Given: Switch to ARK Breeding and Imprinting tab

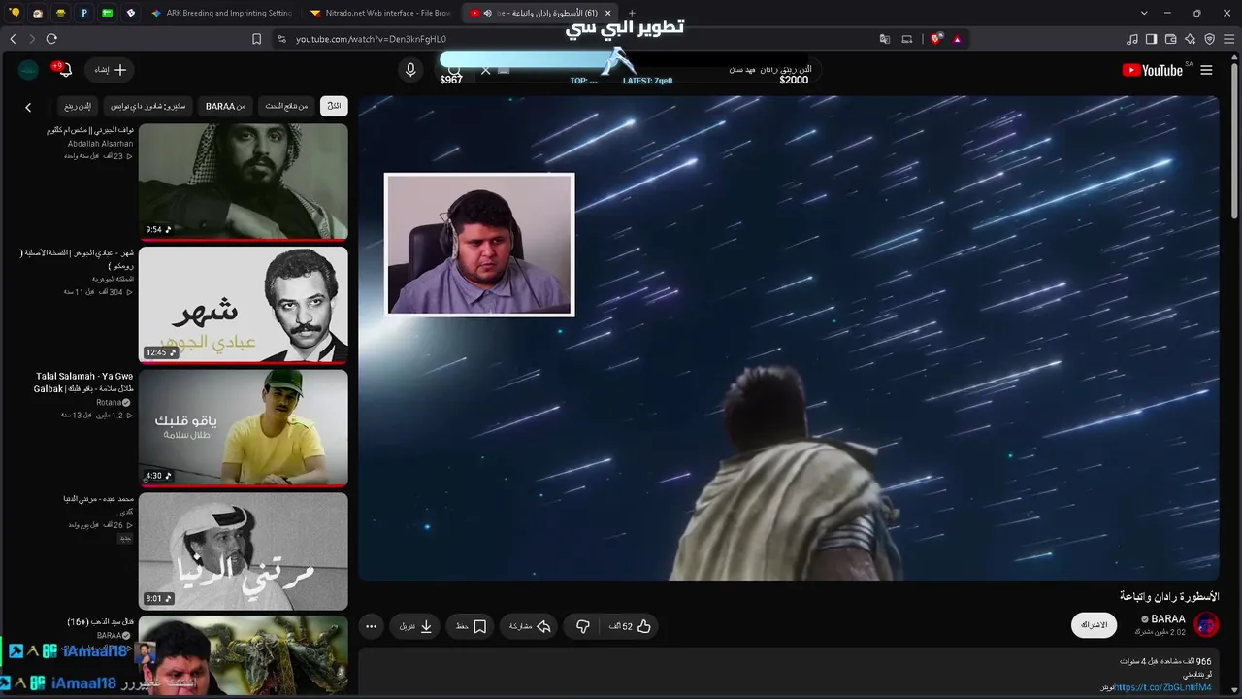Looking at the screenshot, I should pos(222,13).
